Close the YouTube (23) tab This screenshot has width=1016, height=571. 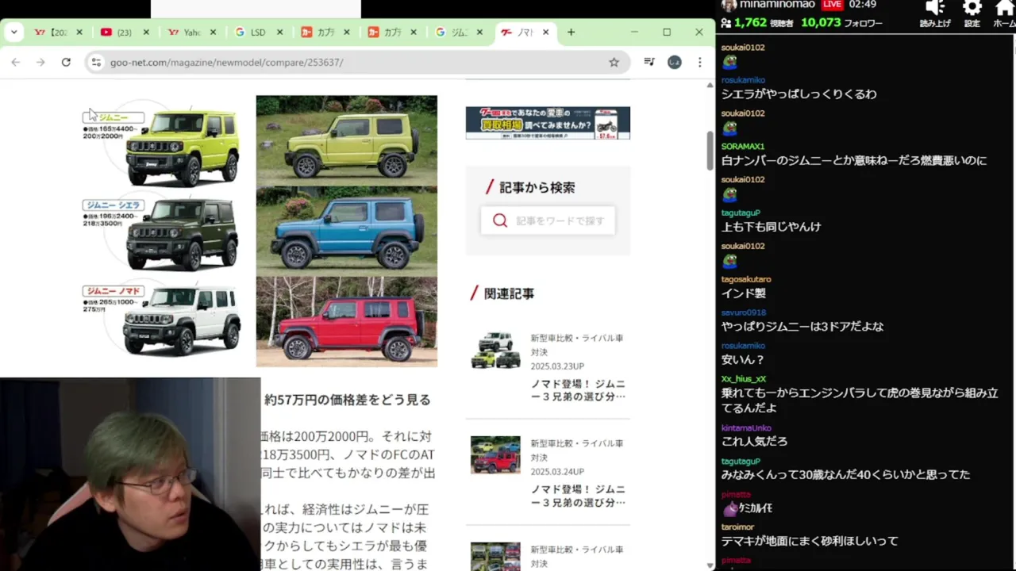click(x=146, y=33)
